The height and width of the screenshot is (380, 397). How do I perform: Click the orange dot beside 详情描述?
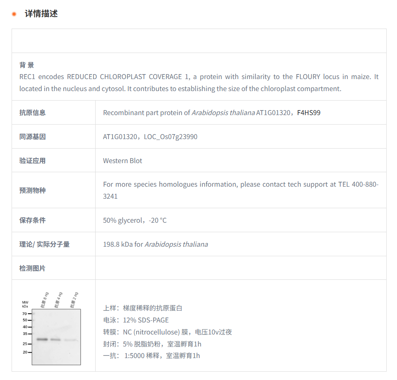pyautogui.click(x=14, y=14)
